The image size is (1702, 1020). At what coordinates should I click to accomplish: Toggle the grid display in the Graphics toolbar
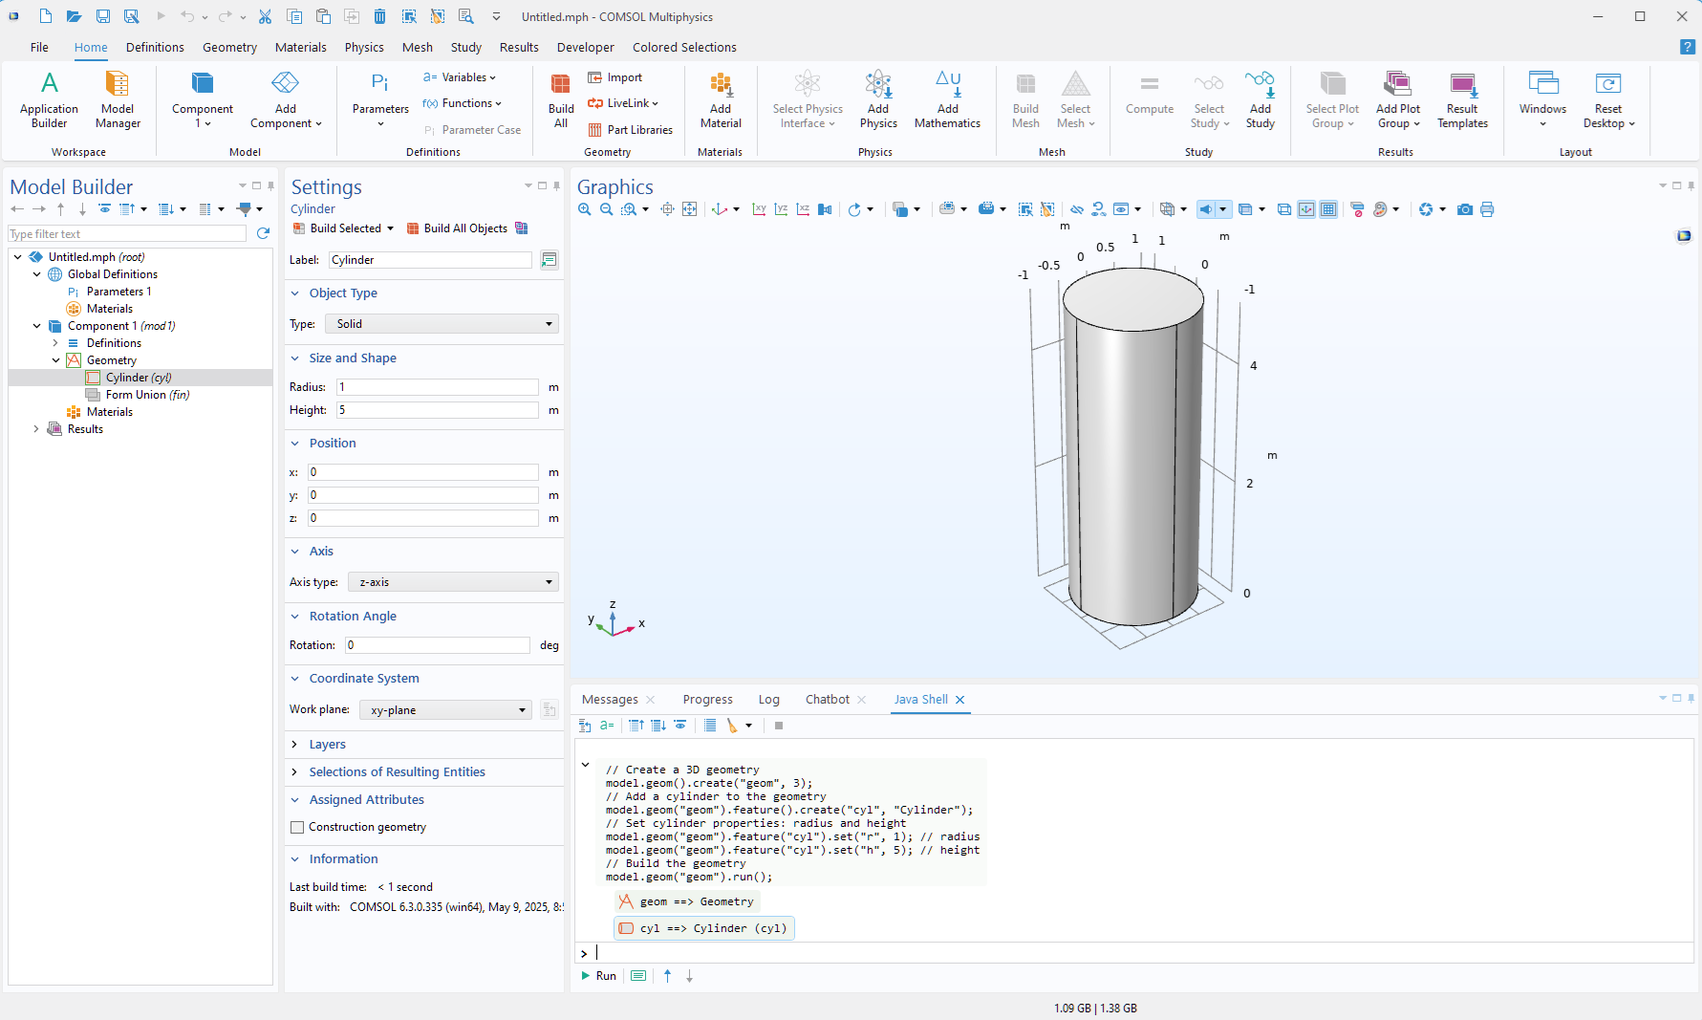[x=1328, y=209]
